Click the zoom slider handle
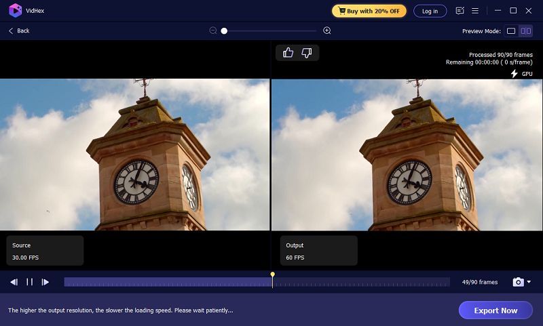The height and width of the screenshot is (326, 543). (224, 30)
